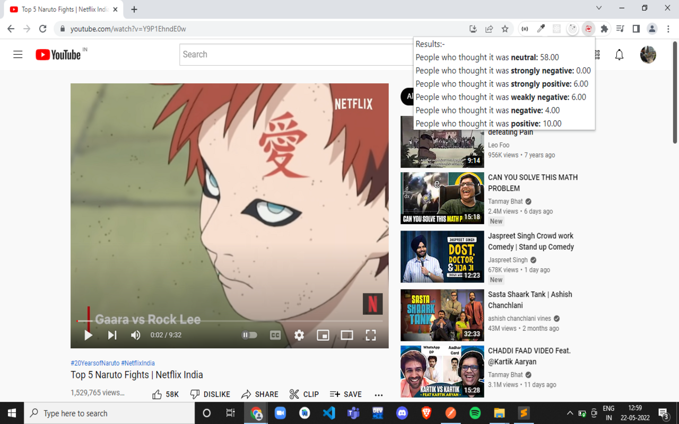Toggle the browser side panel
Screen dimensions: 679x424
(x=636, y=29)
